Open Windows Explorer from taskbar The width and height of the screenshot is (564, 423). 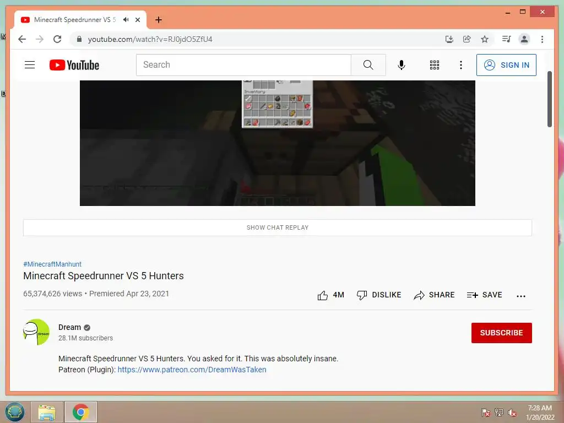(47, 412)
